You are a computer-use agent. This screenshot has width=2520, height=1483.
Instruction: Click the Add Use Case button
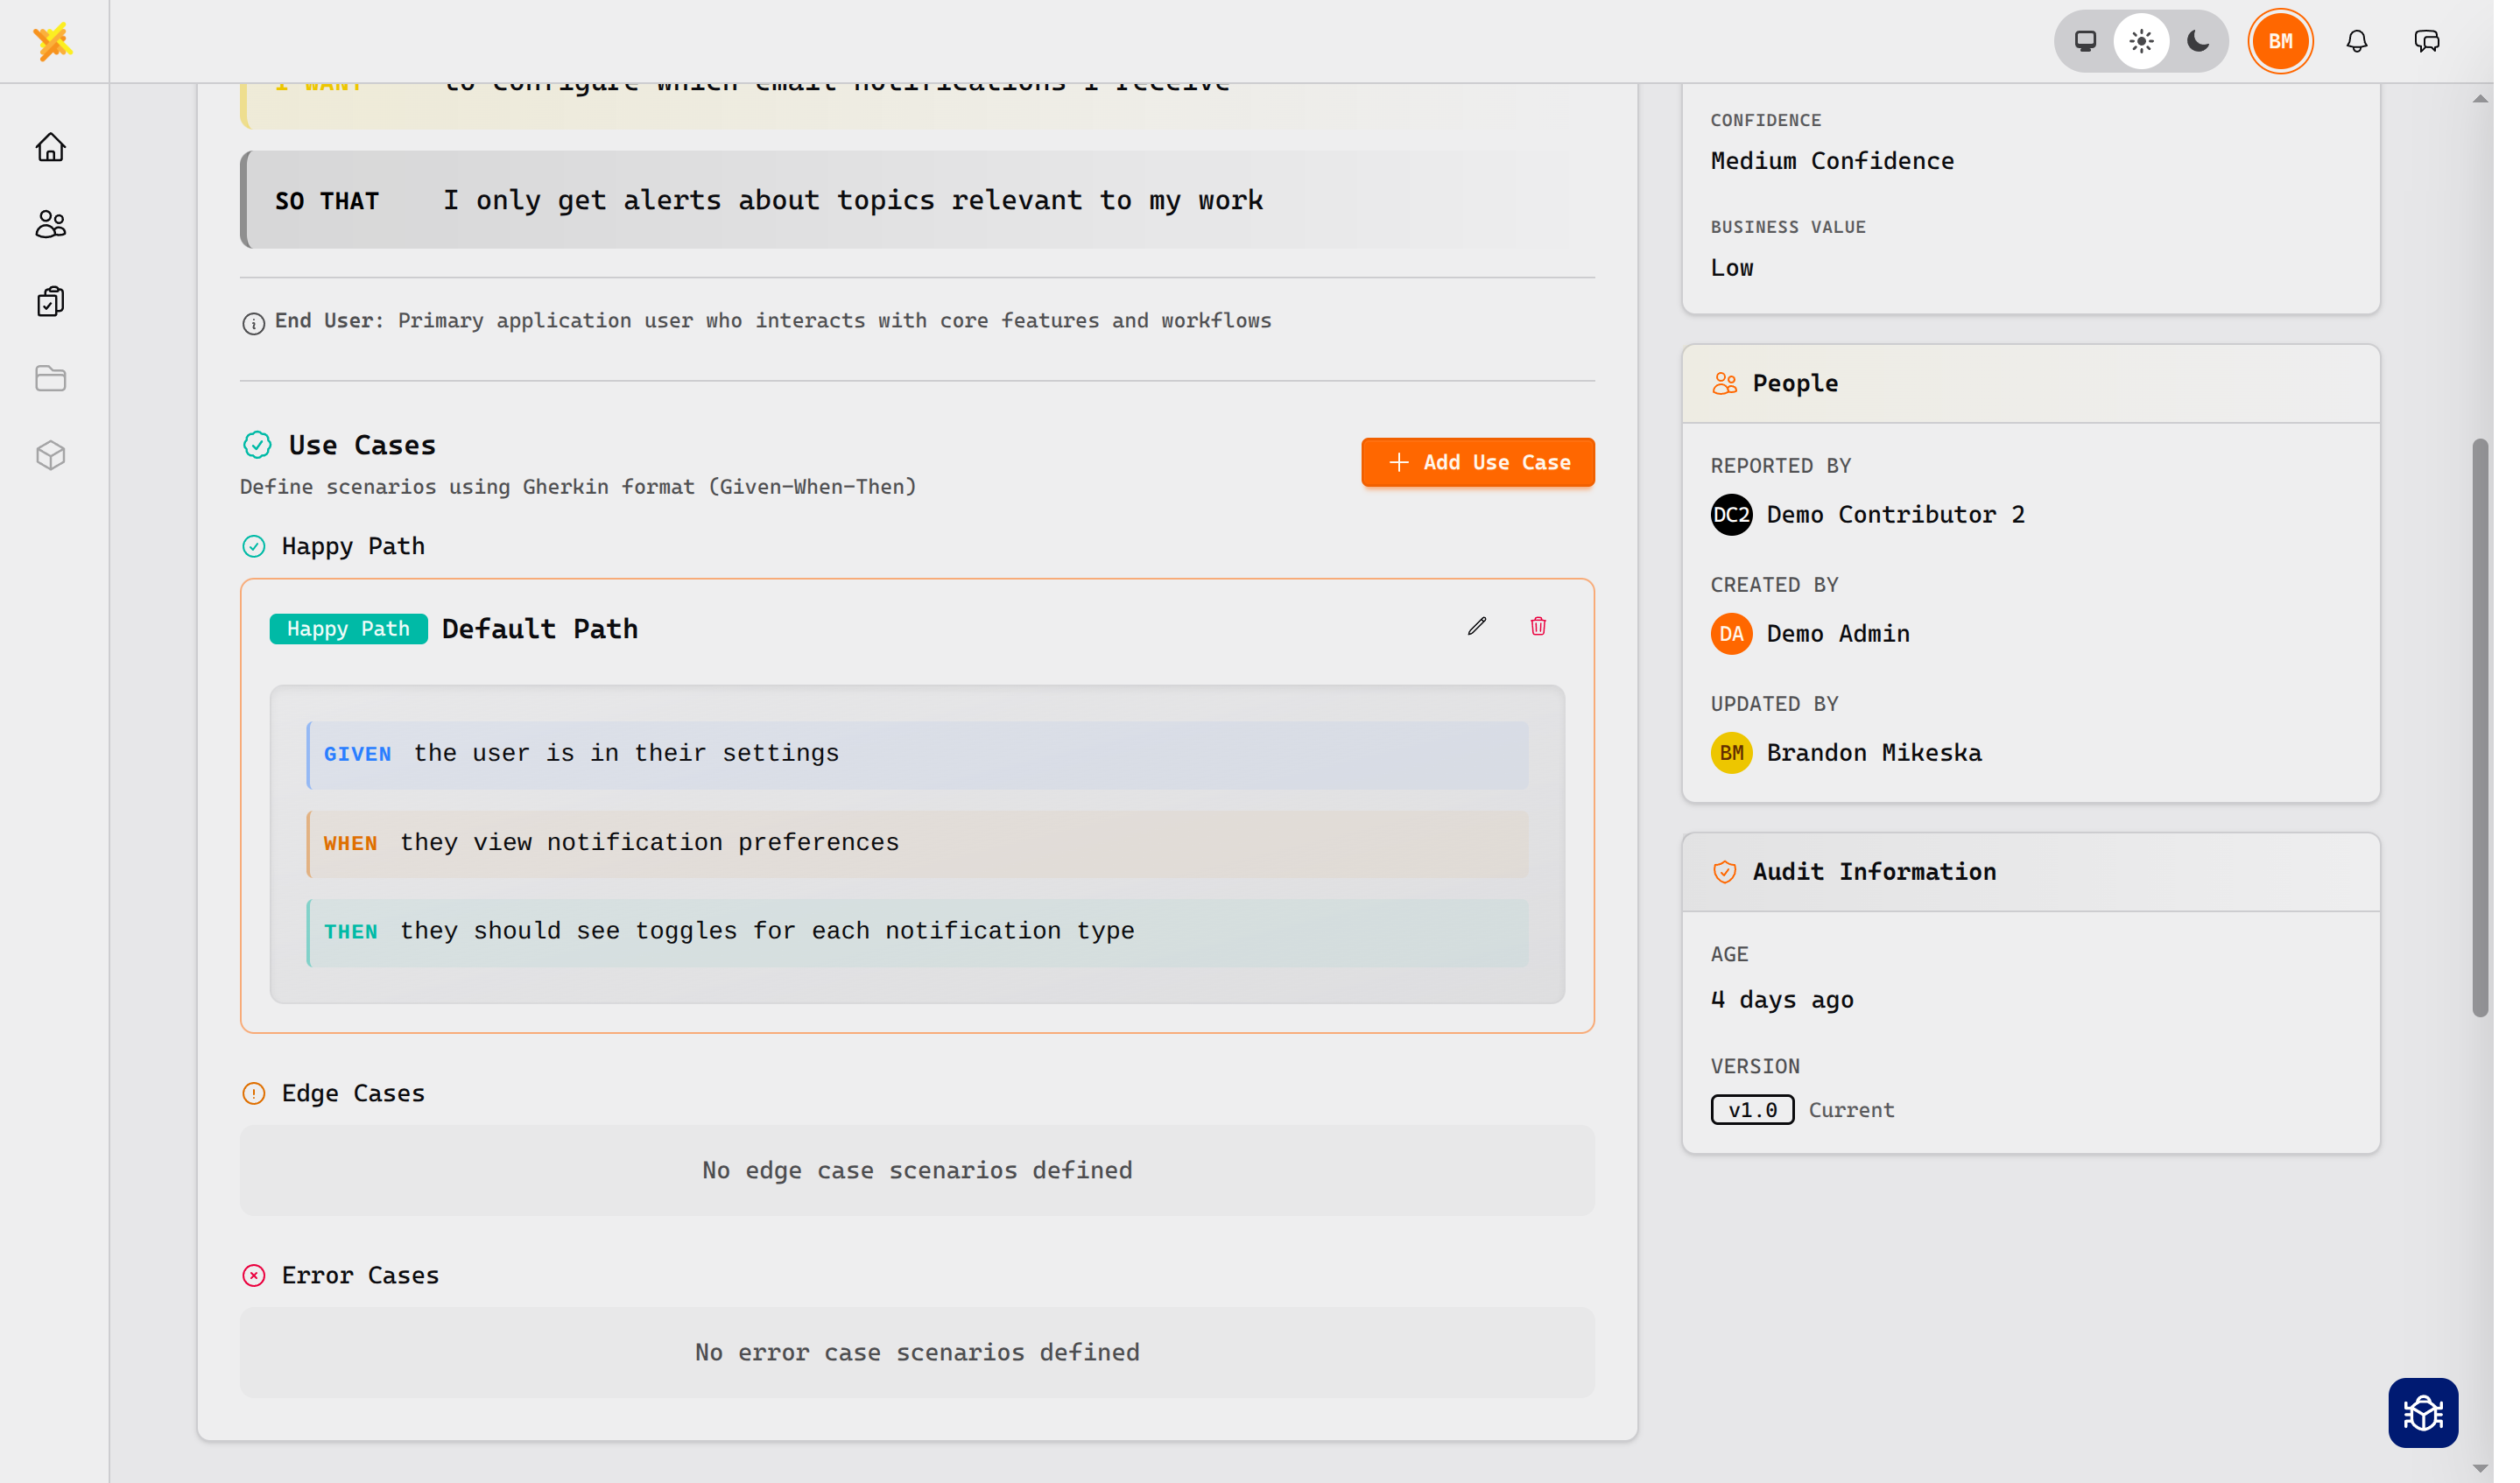point(1477,462)
